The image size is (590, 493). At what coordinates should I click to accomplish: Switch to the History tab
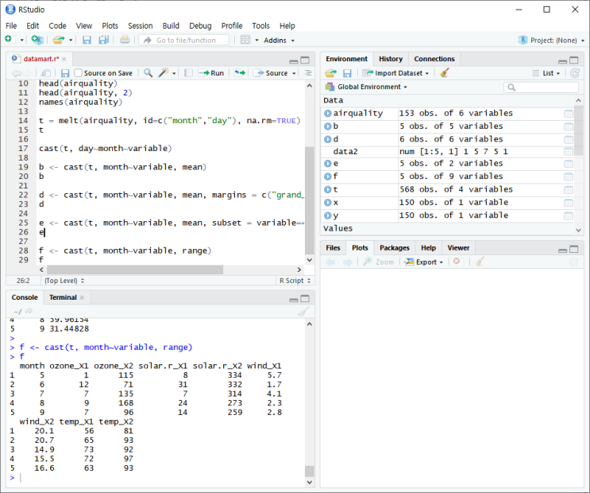point(390,59)
